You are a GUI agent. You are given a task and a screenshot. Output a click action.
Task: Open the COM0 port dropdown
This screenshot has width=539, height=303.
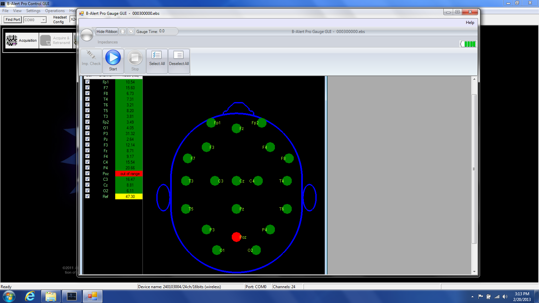pos(43,20)
